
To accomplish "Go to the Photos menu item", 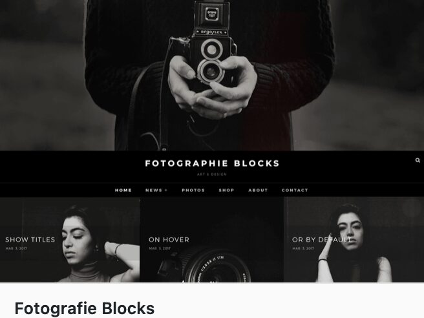I will tap(193, 190).
